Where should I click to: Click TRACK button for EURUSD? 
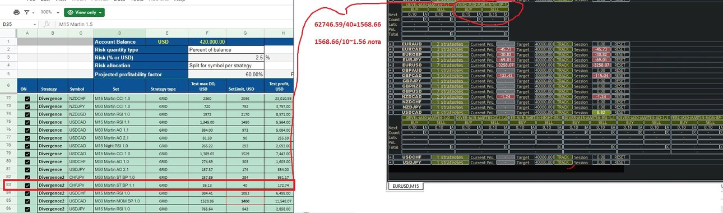563,64
